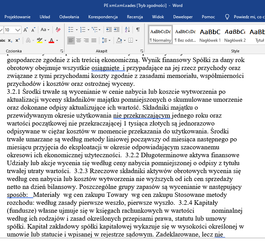
Task: Open the numbering library dropdown arrow
Action: 88,30
